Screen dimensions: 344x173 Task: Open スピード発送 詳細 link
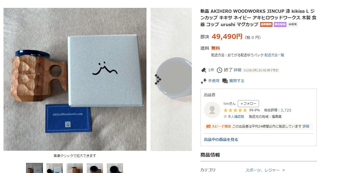point(306,126)
